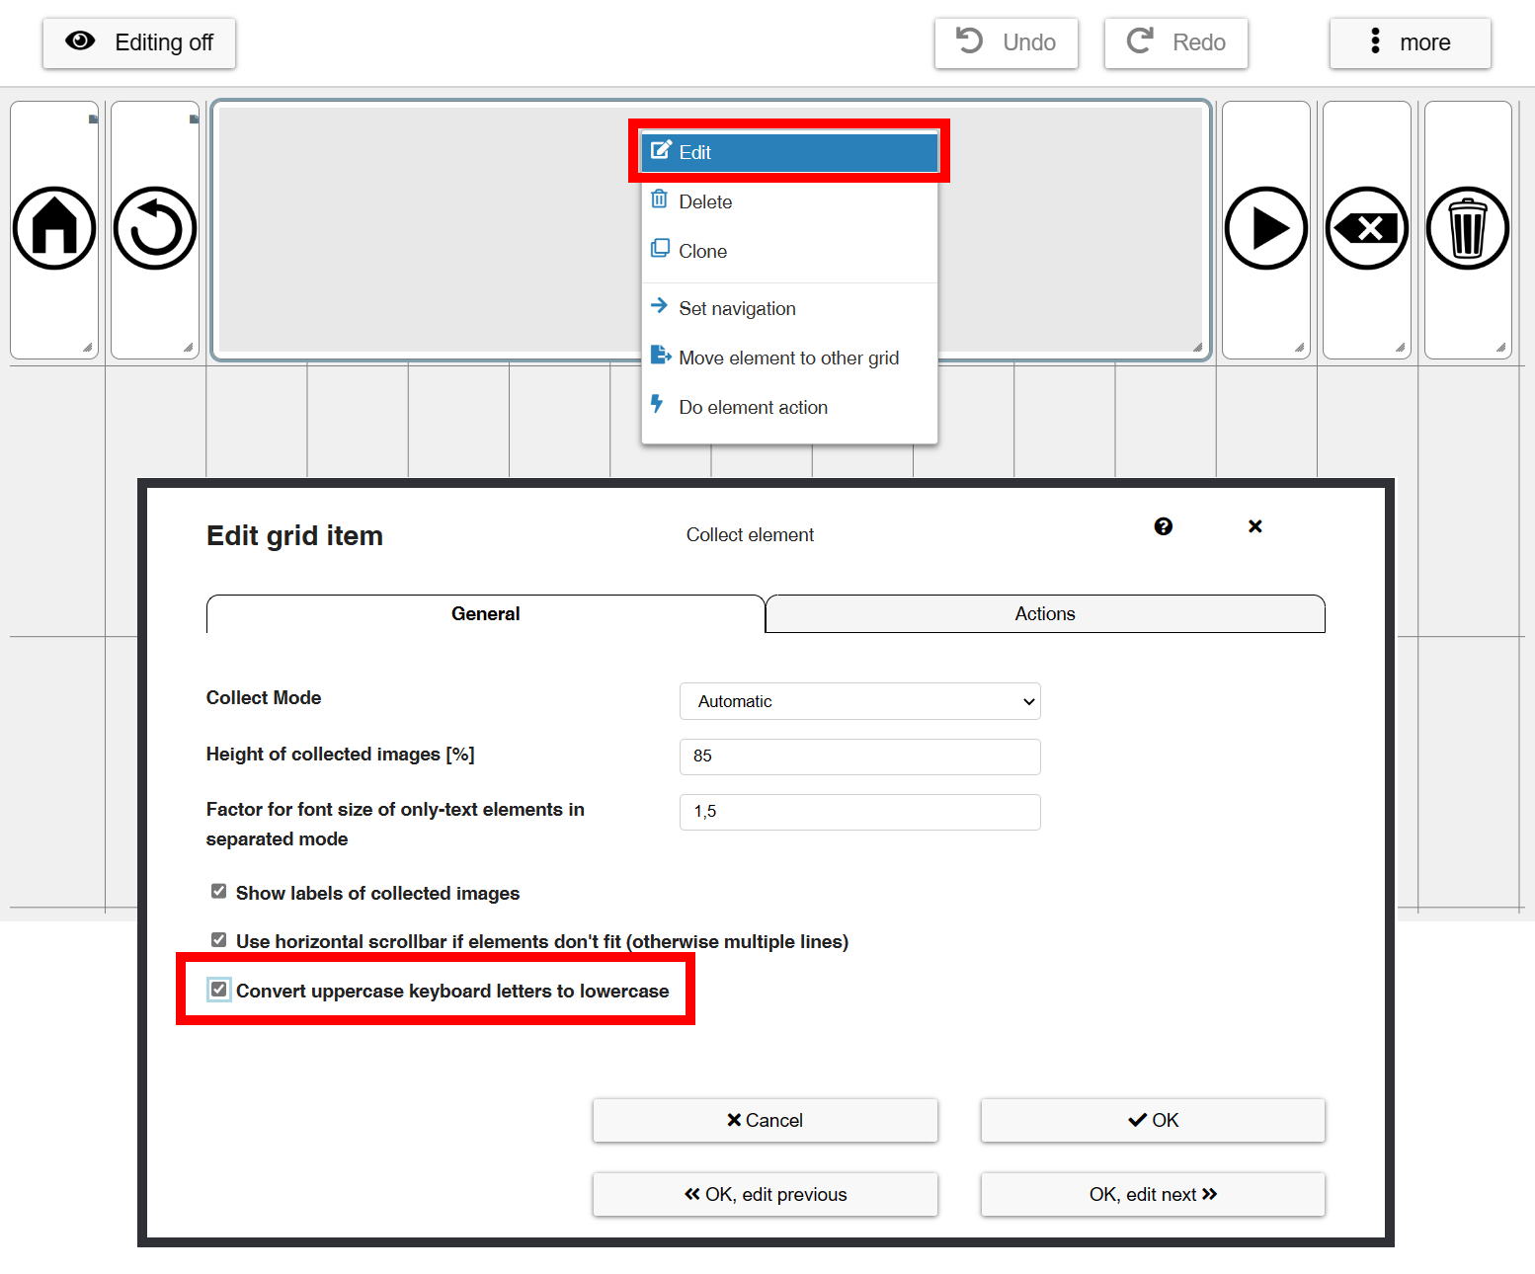This screenshot has height=1274, width=1535.
Task: Click the Home grid element icon
Action: tap(54, 228)
